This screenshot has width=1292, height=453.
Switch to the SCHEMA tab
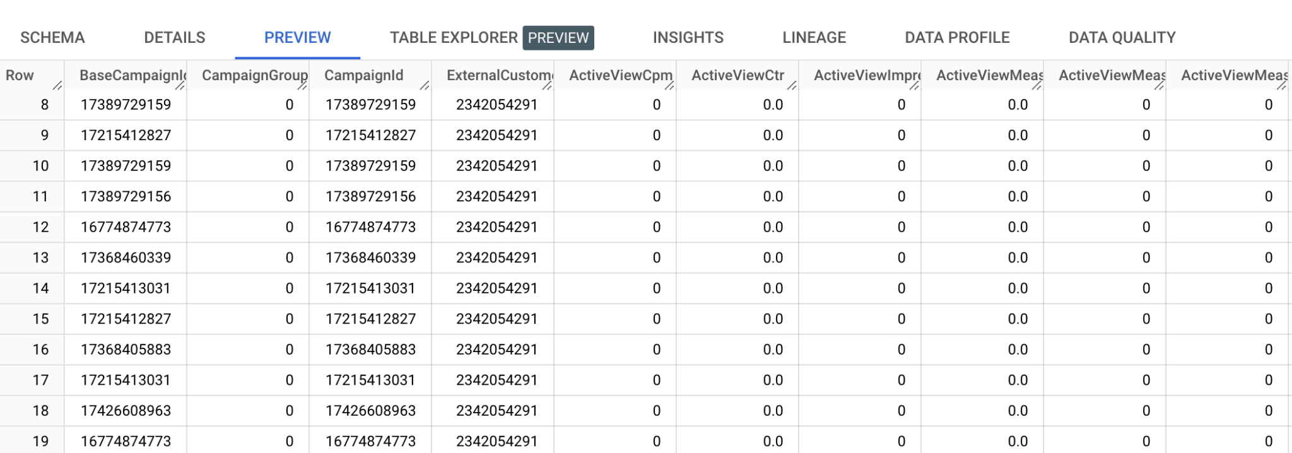coord(52,38)
